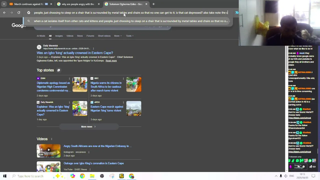Open options for the Instagram encanews video

tap(89, 152)
